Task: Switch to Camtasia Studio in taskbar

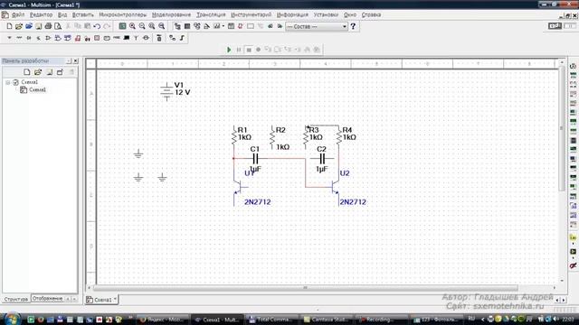Action: coord(327,320)
